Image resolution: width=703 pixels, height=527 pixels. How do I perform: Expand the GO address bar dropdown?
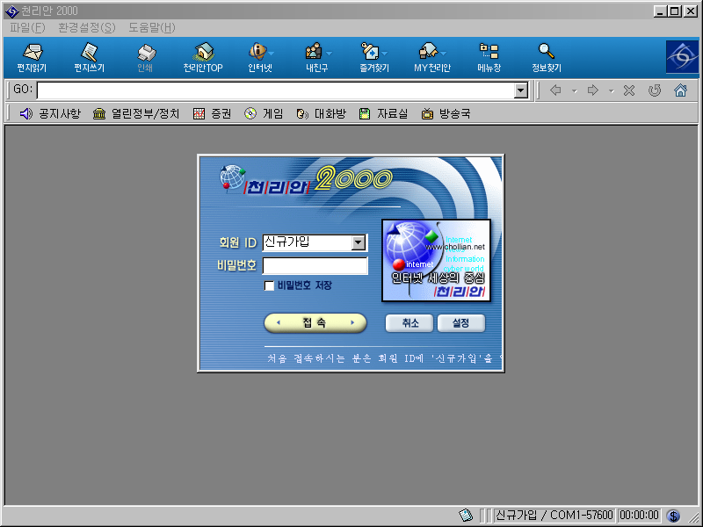click(x=520, y=90)
